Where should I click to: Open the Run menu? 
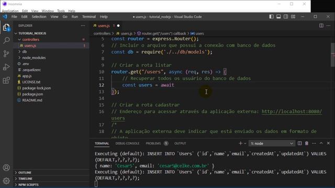click(x=75, y=17)
